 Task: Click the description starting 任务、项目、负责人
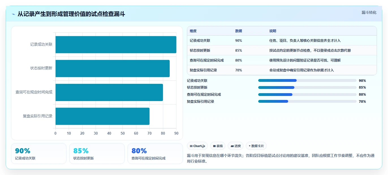(305, 41)
